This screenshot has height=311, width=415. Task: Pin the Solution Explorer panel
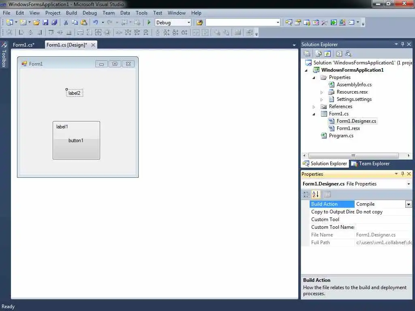(x=402, y=44)
